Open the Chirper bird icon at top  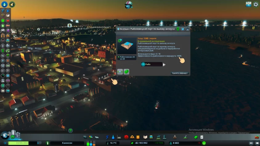pos(128,5)
